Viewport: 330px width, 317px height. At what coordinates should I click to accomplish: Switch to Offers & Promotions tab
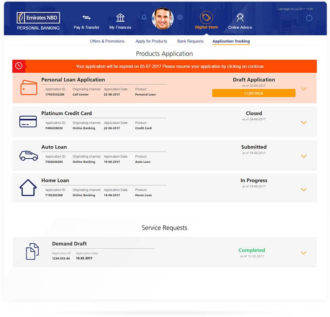pyautogui.click(x=107, y=41)
